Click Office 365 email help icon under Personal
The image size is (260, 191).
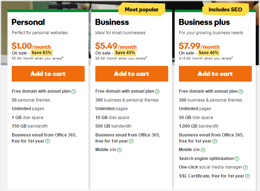click(x=48, y=141)
